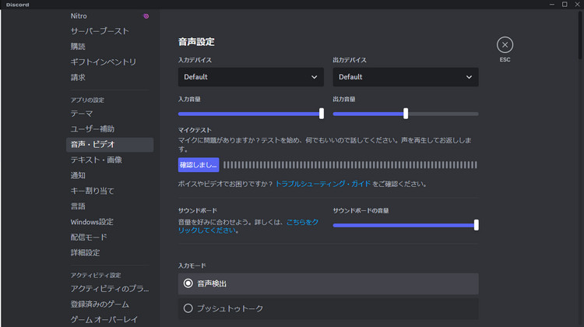
Task: Select プッシュトゥトーク input mode
Action: 328,308
